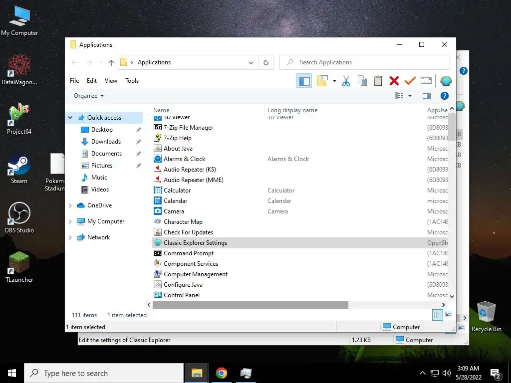The image size is (511, 383).
Task: Open the address bar history dropdown
Action: (x=251, y=62)
